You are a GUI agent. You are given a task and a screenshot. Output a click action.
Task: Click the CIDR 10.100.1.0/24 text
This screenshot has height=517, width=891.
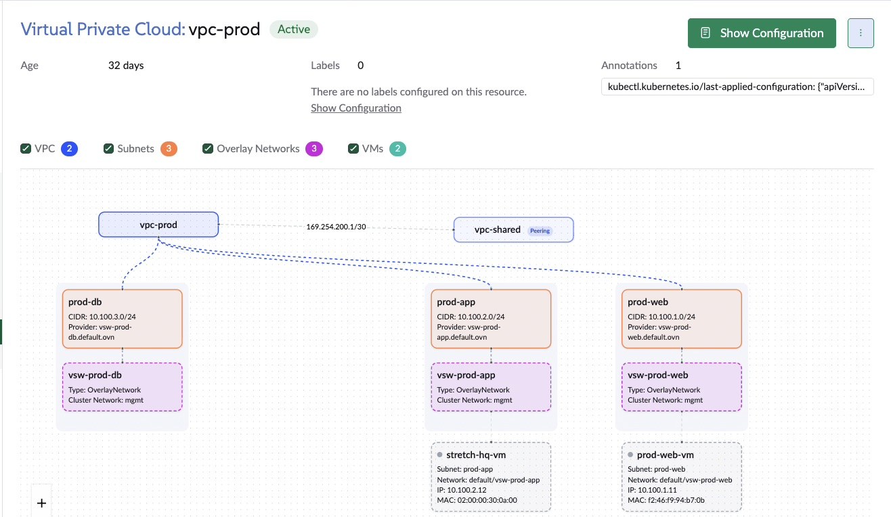coord(661,316)
